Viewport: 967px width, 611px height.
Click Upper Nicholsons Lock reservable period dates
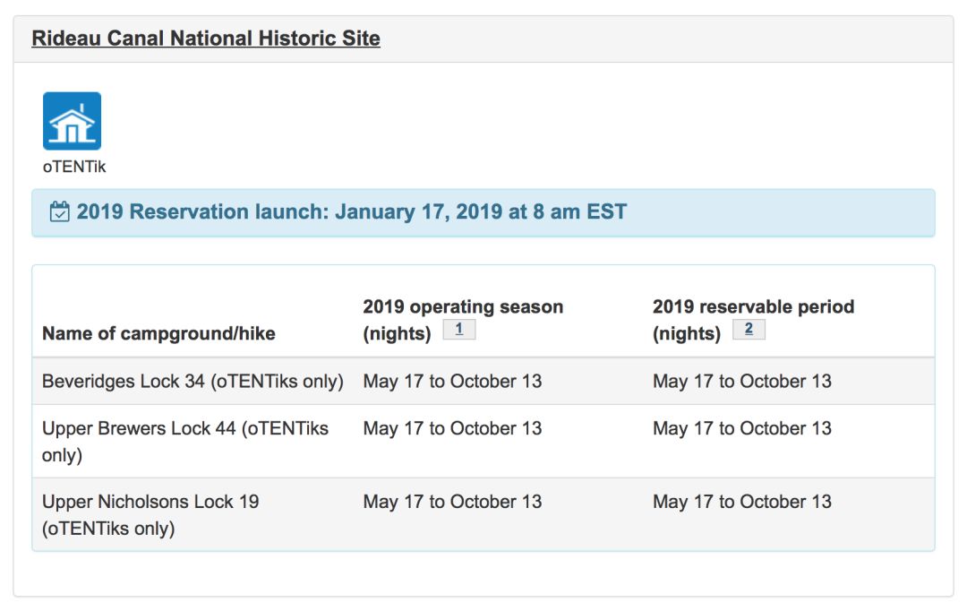742,502
